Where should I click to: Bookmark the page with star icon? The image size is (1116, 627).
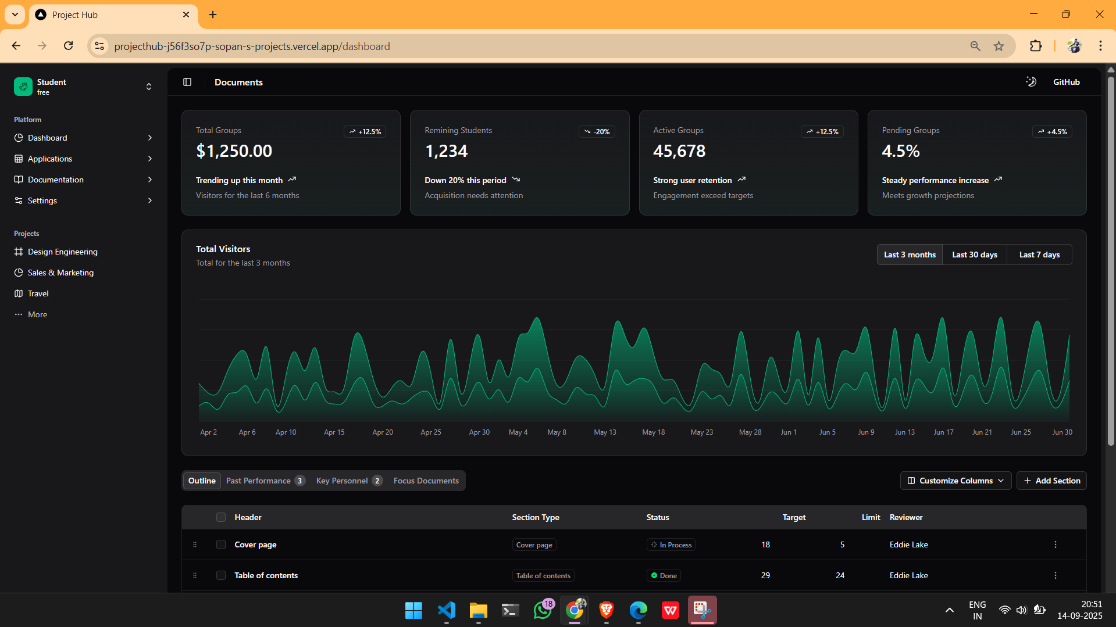[x=999, y=46]
